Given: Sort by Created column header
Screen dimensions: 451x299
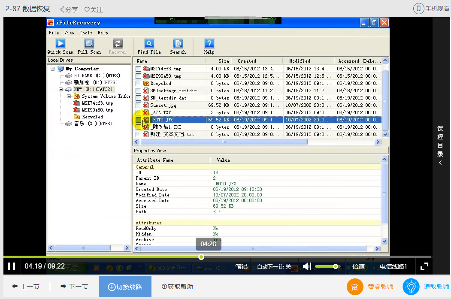Looking at the screenshot, I should click(x=257, y=61).
